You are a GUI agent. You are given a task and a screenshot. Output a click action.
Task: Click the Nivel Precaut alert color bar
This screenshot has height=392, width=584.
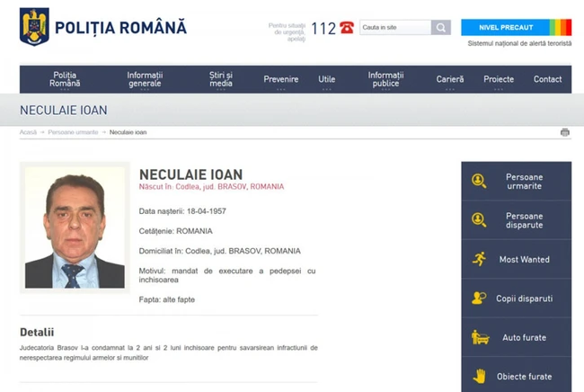[x=559, y=27]
